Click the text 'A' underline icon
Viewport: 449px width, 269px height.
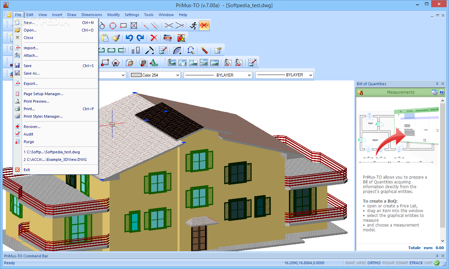coord(154,63)
